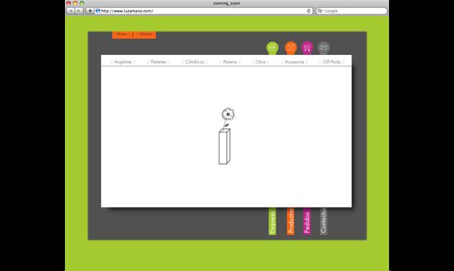Click the Google search field
The image size is (454, 271).
(352, 11)
